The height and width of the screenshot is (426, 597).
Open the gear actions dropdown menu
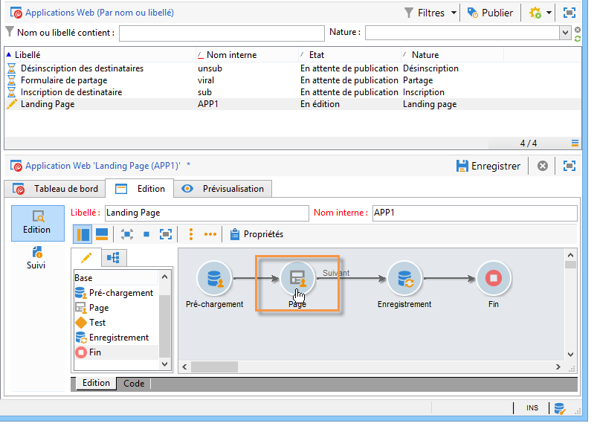tap(549, 13)
